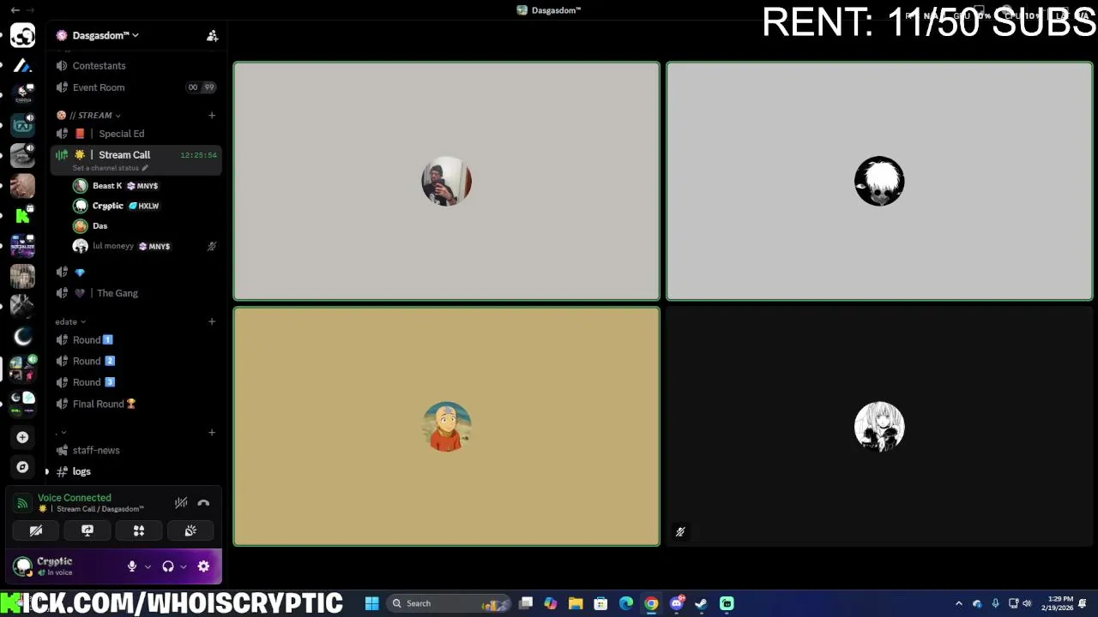The width and height of the screenshot is (1098, 617).
Task: Focus top-right white-haired avatar tile
Action: click(x=879, y=182)
